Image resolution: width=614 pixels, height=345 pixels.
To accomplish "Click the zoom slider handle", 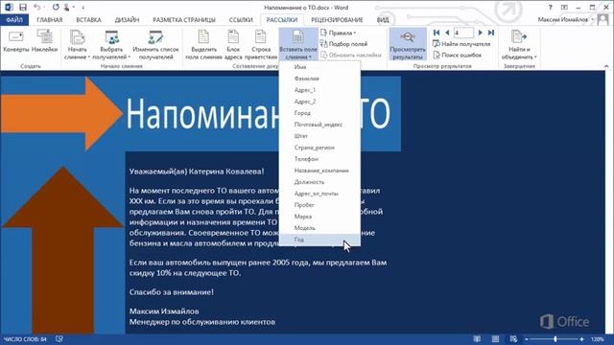I will tap(555, 339).
